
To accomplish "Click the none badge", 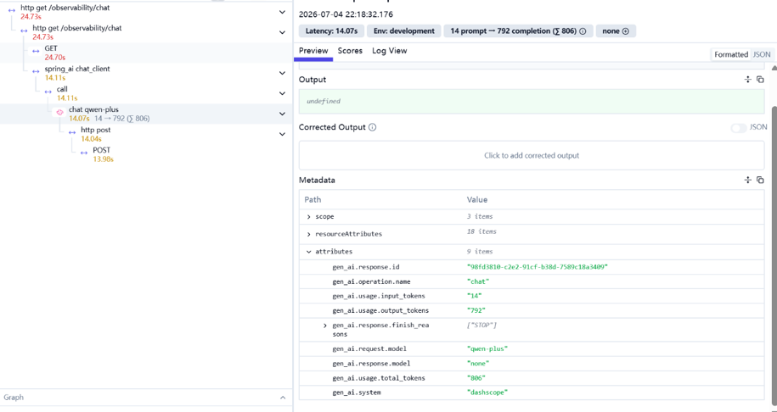I will click(x=616, y=31).
